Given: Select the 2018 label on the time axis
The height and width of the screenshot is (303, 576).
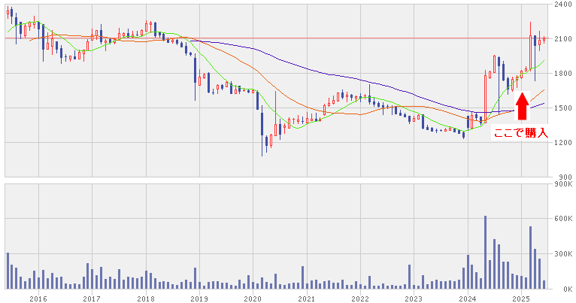Looking at the screenshot, I should pos(146,299).
